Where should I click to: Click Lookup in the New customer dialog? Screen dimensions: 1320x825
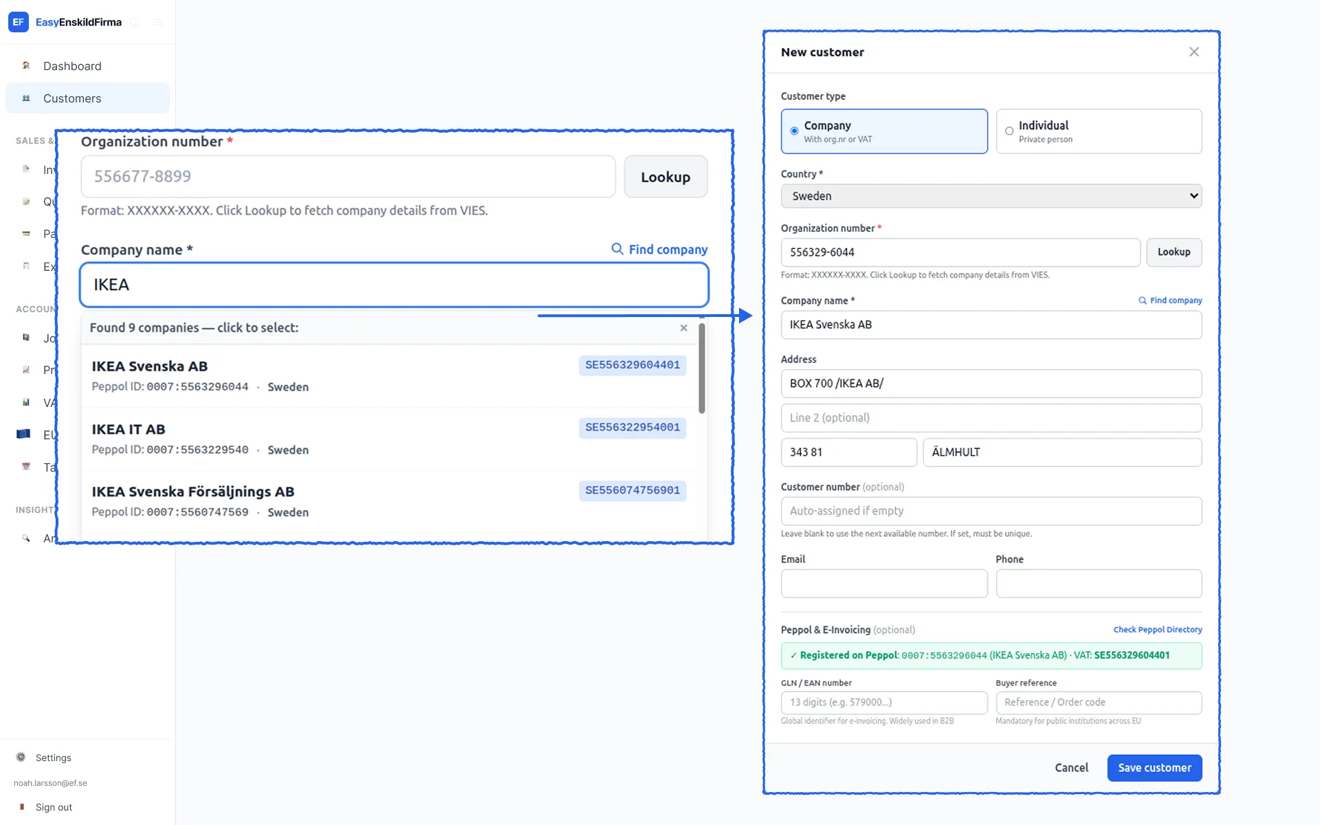pos(1174,252)
